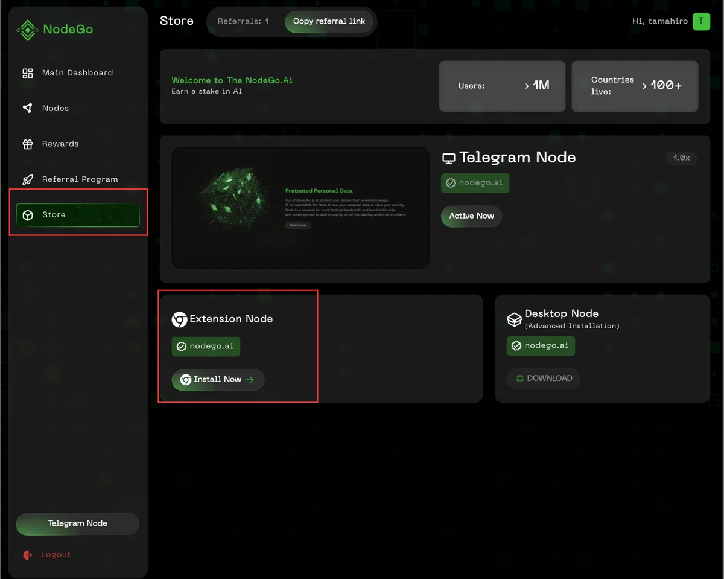The width and height of the screenshot is (724, 579).
Task: Click the Hi, tamahiro greeting text
Action: 660,21
